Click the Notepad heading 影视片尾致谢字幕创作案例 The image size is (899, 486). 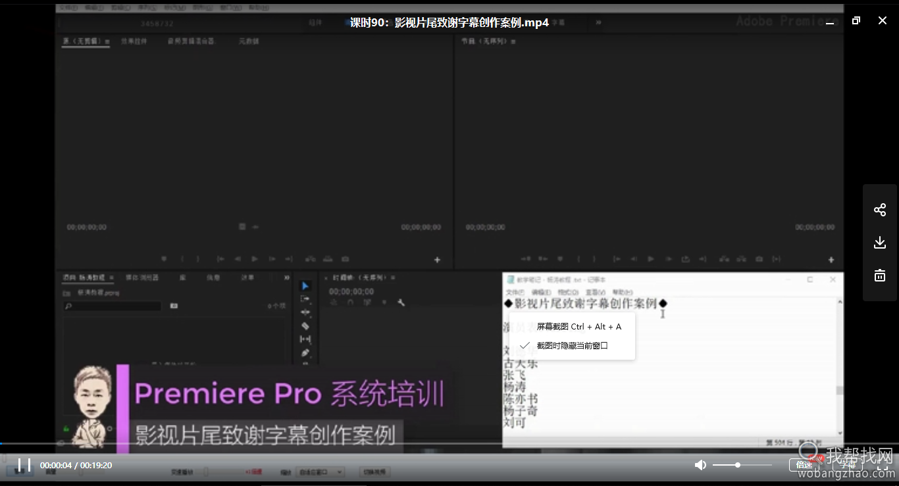point(586,303)
